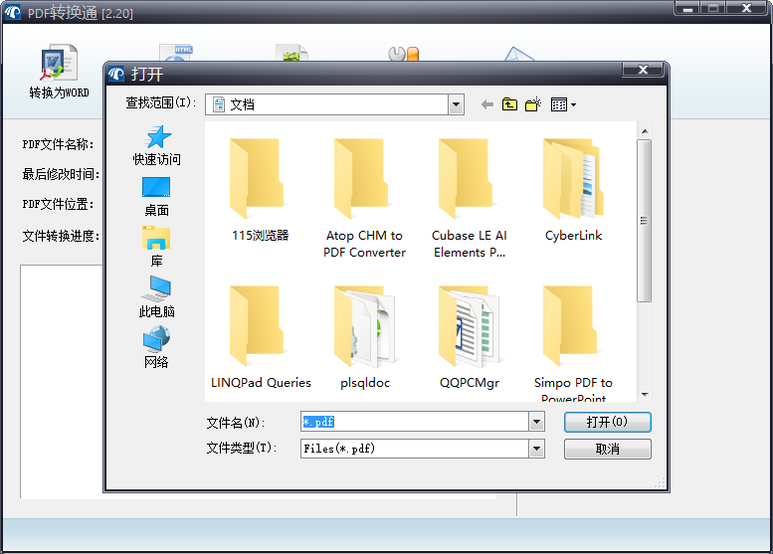Click the settings tools icon in main window
The height and width of the screenshot is (554, 773).
coord(403,54)
